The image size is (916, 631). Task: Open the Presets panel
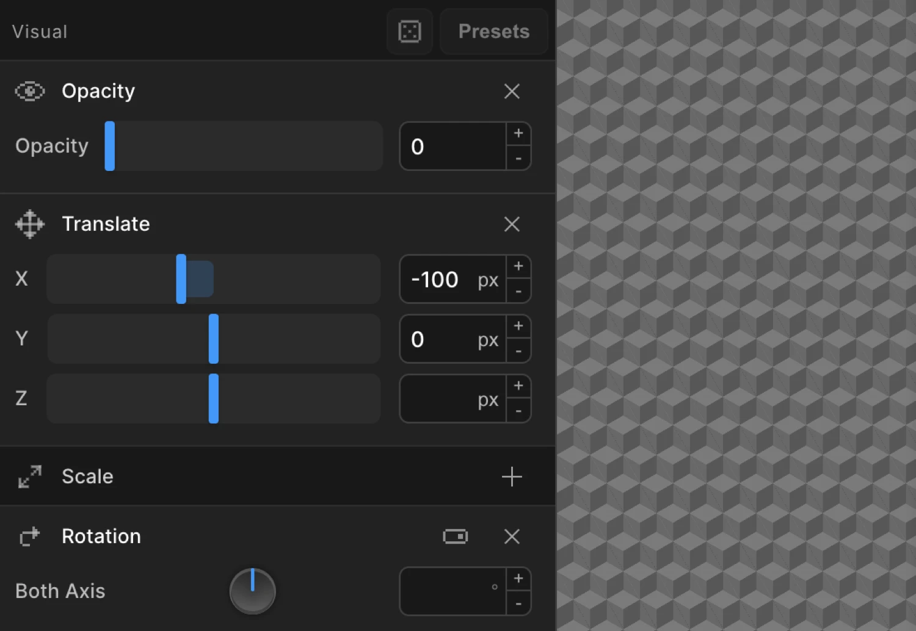click(x=493, y=31)
